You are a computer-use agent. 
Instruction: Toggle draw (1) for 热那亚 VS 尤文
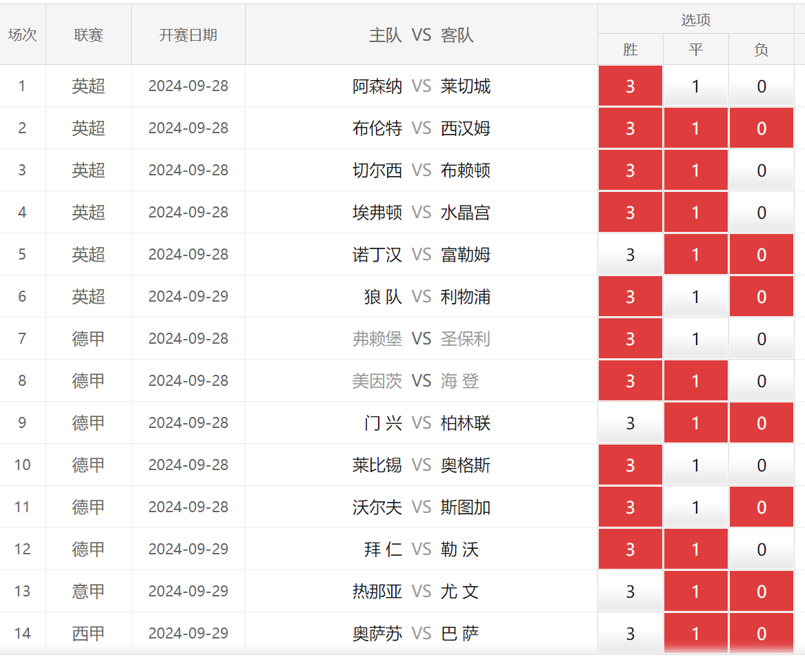point(695,591)
